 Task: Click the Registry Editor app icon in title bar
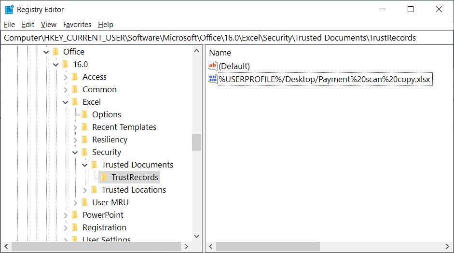9,9
